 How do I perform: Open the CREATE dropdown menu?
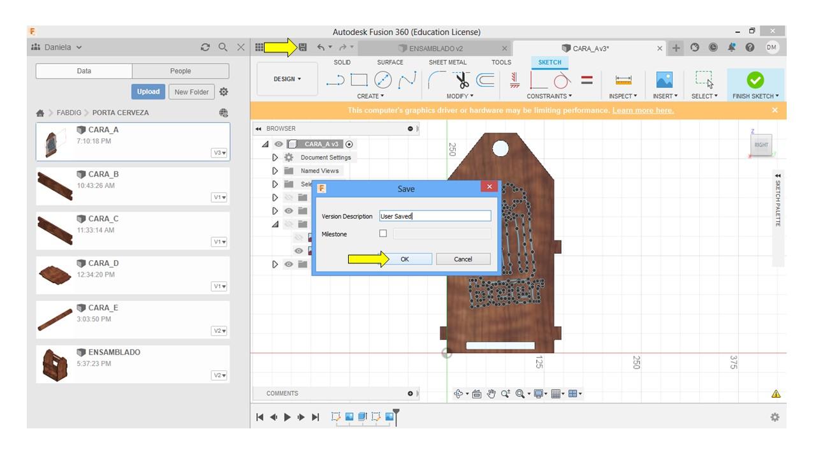[x=370, y=96]
